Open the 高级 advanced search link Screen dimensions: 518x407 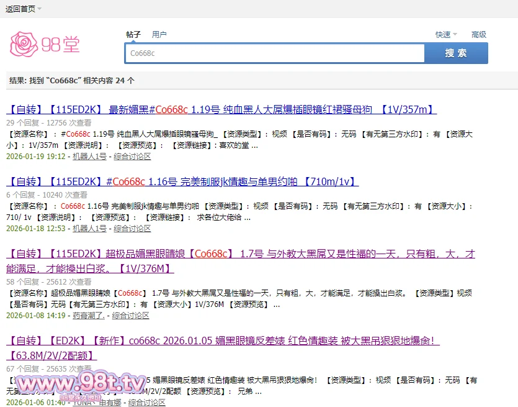478,35
